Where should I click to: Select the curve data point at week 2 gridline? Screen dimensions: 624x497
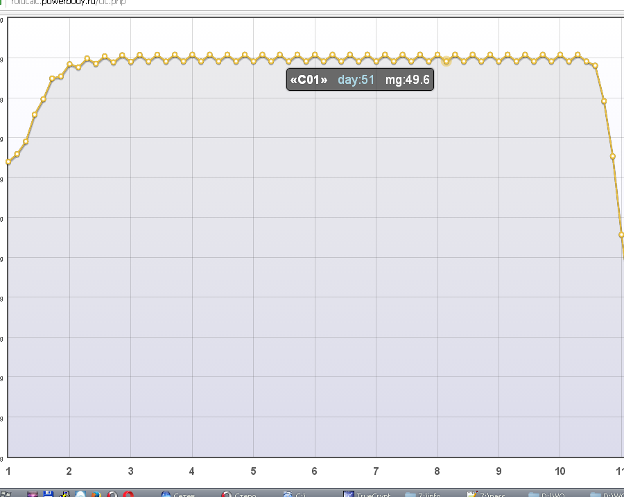(69, 64)
